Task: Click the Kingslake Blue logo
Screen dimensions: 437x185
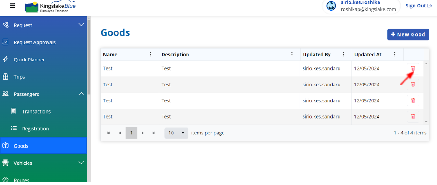Action: coord(50,7)
